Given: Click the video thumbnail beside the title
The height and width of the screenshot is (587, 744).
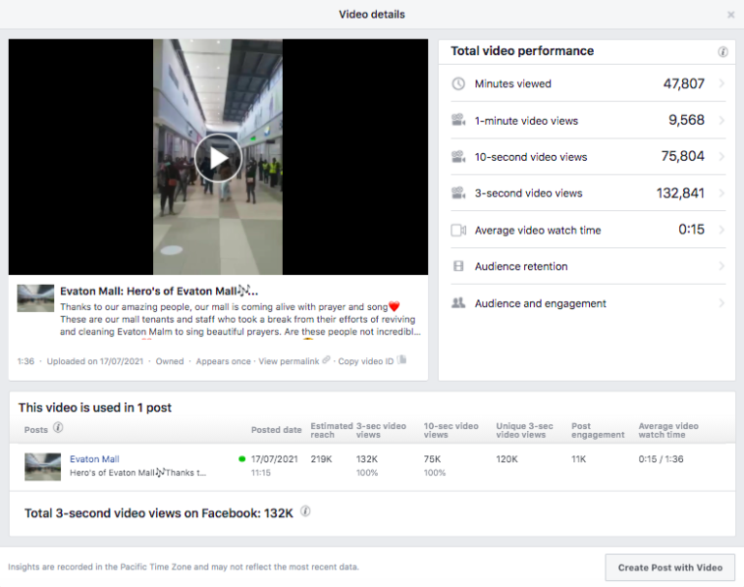Looking at the screenshot, I should (36, 298).
